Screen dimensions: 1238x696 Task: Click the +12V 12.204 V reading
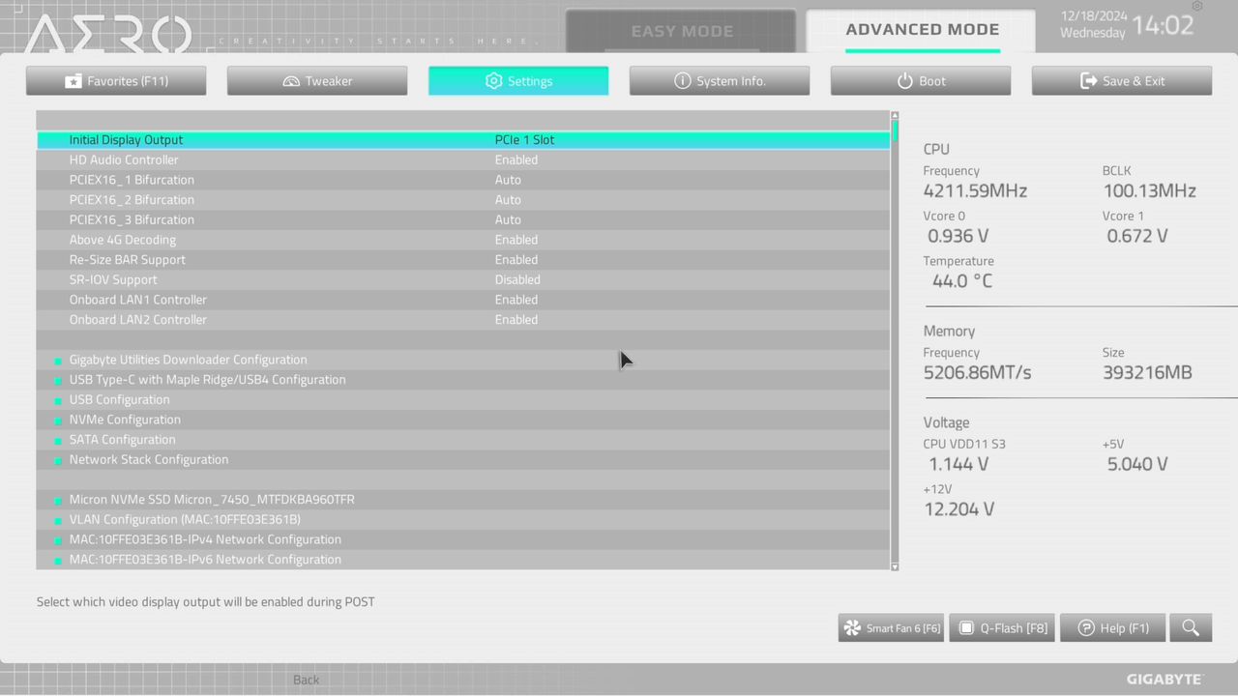pyautogui.click(x=959, y=509)
